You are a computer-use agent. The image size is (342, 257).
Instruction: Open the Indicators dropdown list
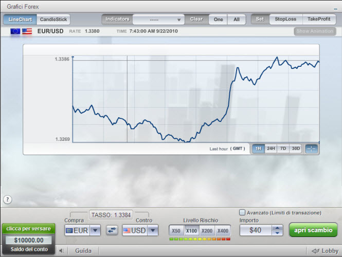[158, 20]
